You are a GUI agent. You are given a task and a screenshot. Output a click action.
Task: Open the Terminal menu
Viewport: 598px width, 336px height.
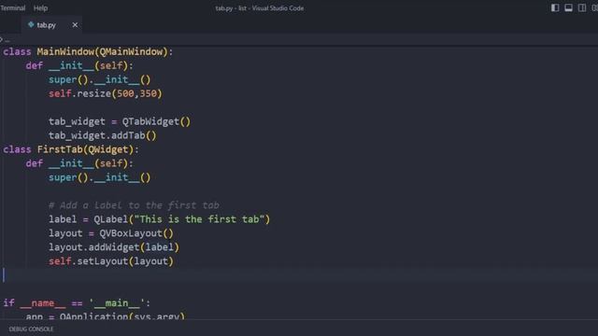tap(12, 8)
